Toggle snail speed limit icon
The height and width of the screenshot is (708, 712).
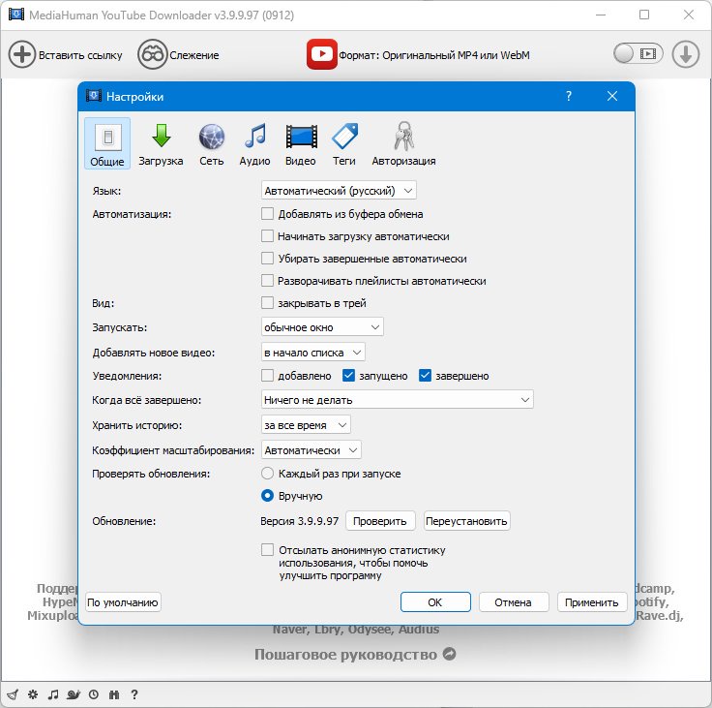tap(74, 694)
